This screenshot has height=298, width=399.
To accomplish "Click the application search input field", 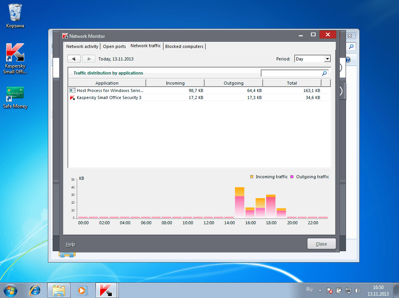I will (291, 73).
